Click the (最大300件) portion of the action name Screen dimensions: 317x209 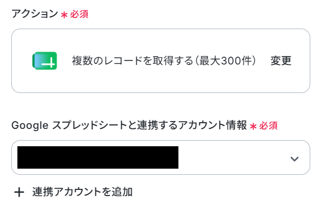click(226, 61)
